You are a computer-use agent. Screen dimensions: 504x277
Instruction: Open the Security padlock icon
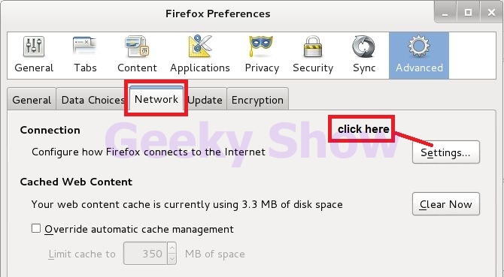pos(313,47)
